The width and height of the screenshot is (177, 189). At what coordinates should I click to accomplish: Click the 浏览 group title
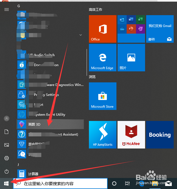pos(92,77)
